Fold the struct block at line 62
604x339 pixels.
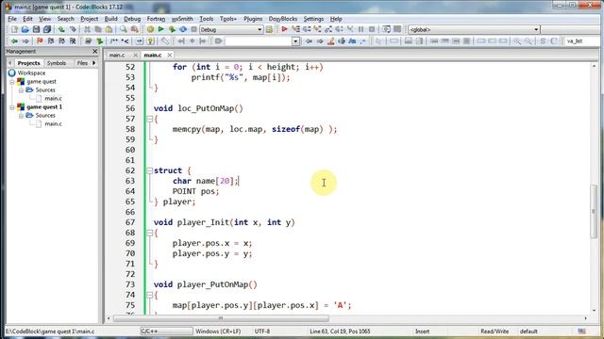click(149, 170)
